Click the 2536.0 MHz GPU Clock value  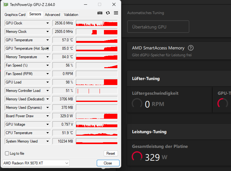point(63,23)
